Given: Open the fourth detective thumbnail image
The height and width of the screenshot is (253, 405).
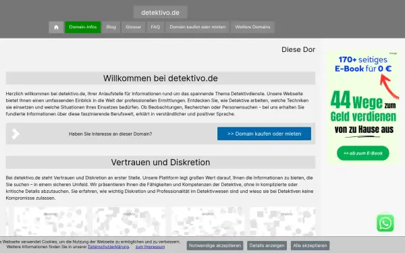Looking at the screenshot, I should [x=283, y=221].
